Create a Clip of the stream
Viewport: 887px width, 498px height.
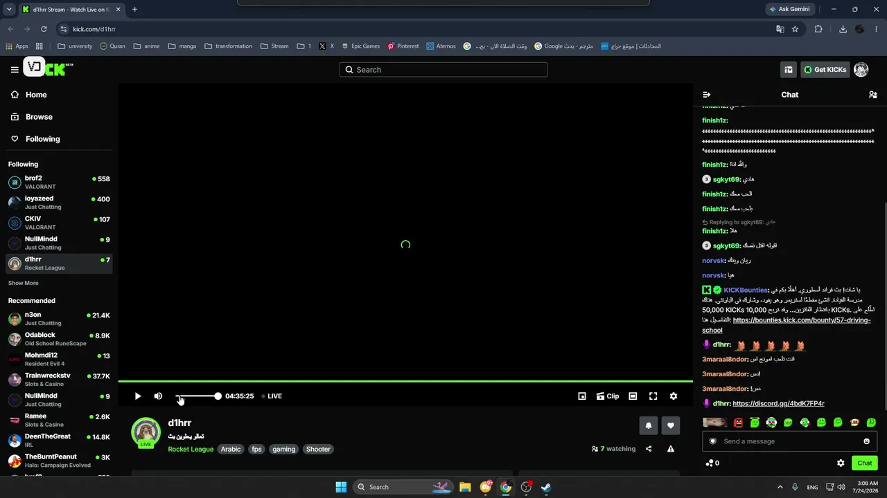point(608,396)
